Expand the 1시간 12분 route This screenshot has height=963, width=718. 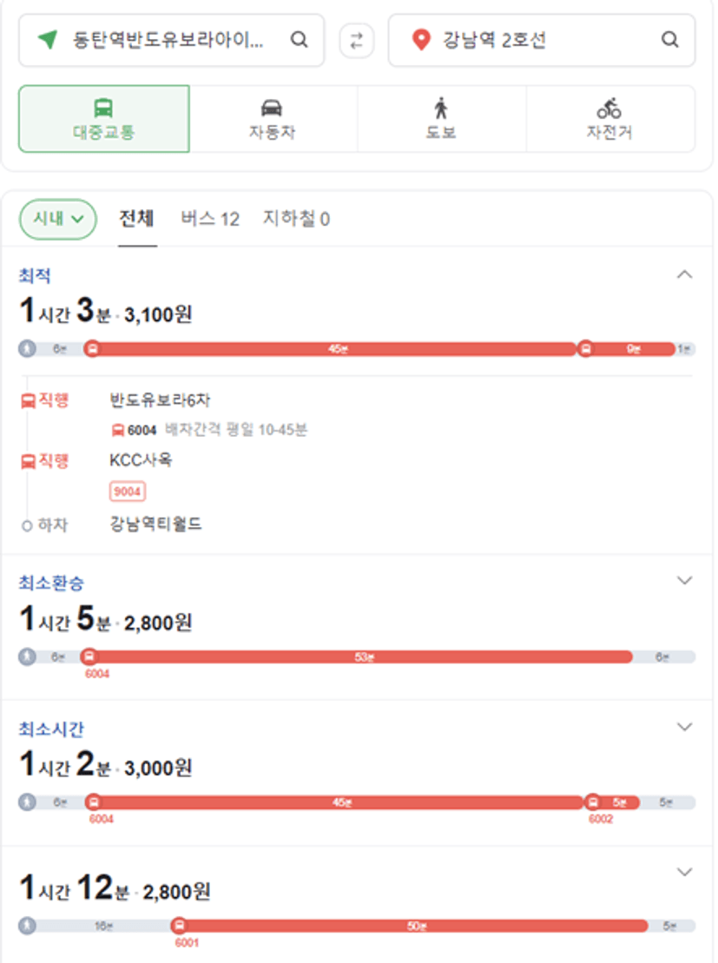pos(684,872)
